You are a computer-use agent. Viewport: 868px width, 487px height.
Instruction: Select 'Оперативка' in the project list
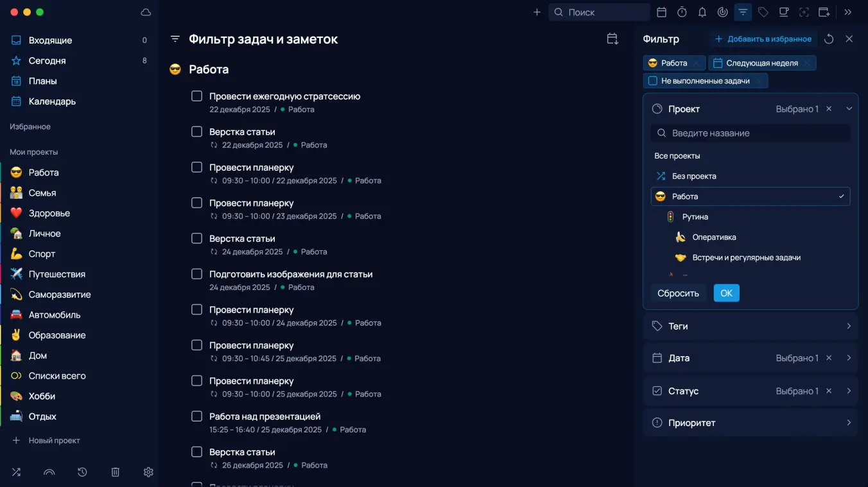click(714, 237)
